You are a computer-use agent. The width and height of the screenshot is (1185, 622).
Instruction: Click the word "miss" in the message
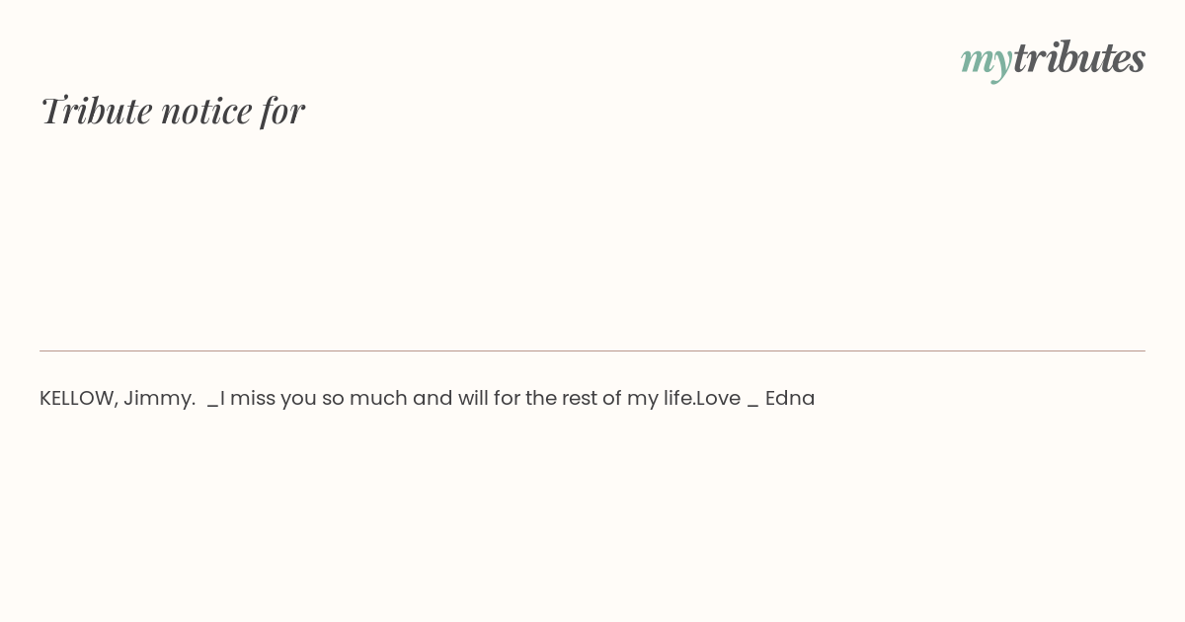click(252, 399)
